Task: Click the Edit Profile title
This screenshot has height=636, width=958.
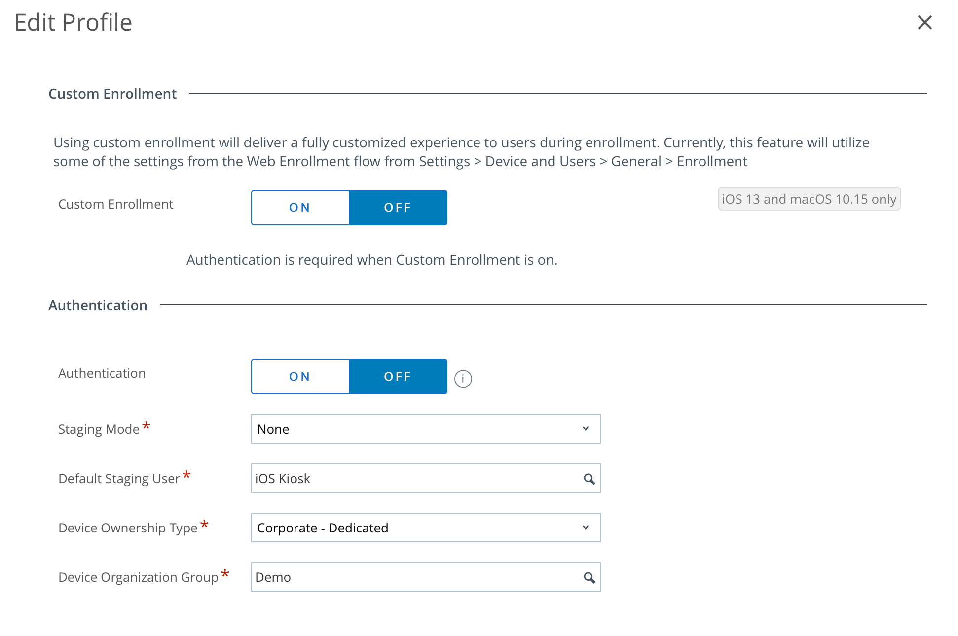Action: (x=73, y=23)
